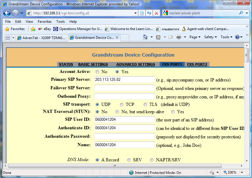Viewport: 252px width, 178px height.
Task: Close the Grandstream Device Co... tab
Action: pyautogui.click(x=117, y=38)
